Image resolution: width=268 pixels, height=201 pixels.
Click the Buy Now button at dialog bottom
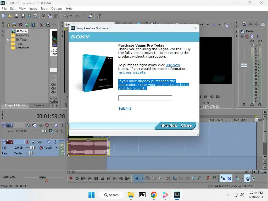click(x=169, y=126)
